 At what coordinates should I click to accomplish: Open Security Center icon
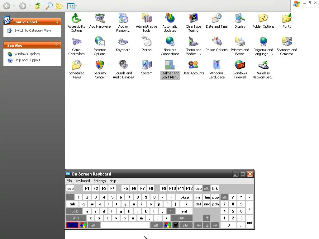[100, 69]
